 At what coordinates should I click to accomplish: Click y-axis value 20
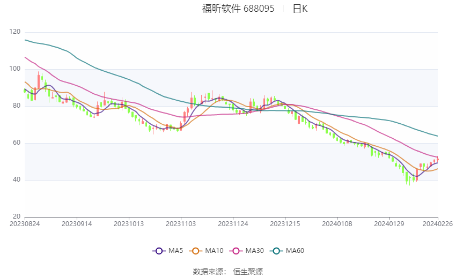click(x=17, y=216)
